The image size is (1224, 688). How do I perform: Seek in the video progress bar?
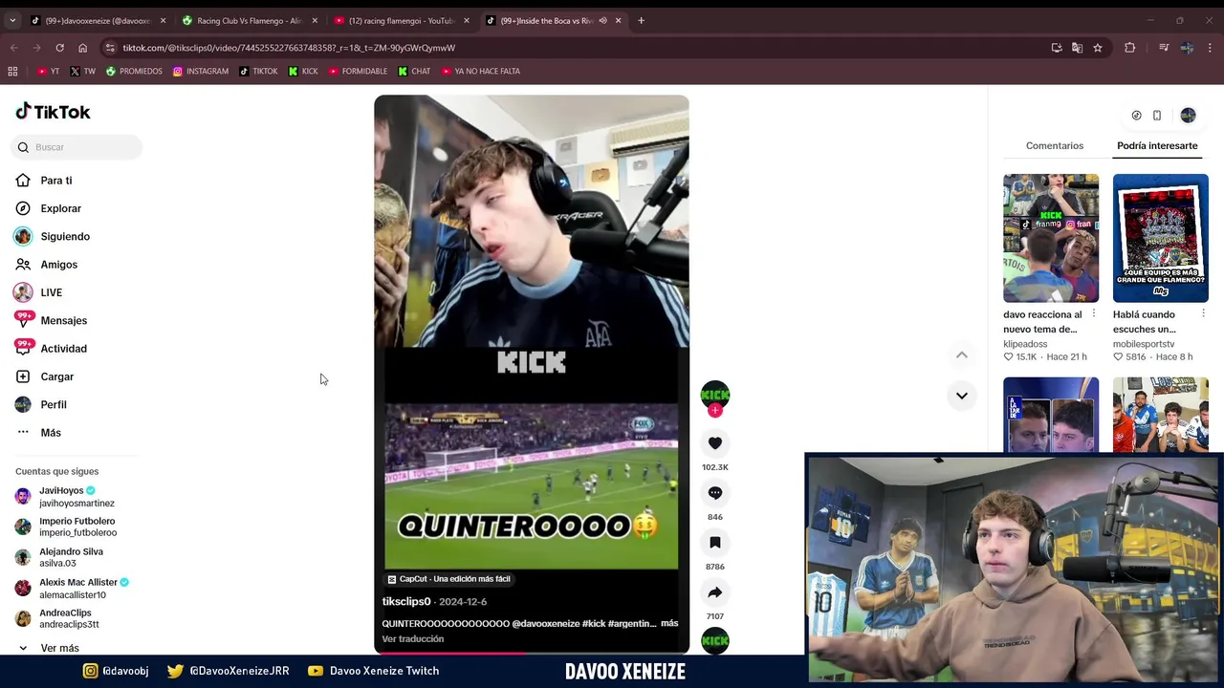(531, 653)
